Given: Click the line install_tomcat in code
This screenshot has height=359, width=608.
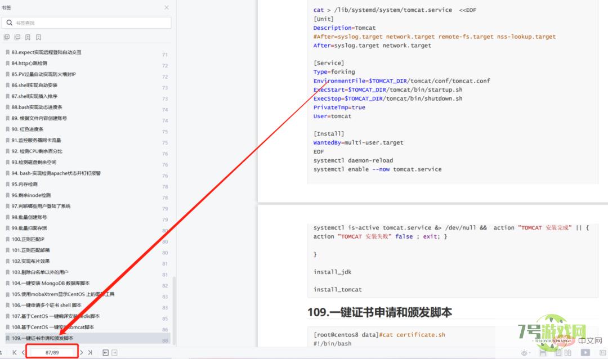Looking at the screenshot, I should coord(337,290).
